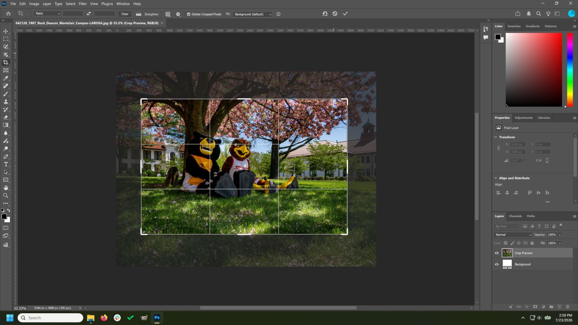Click the Share icon in options bar

[518, 14]
